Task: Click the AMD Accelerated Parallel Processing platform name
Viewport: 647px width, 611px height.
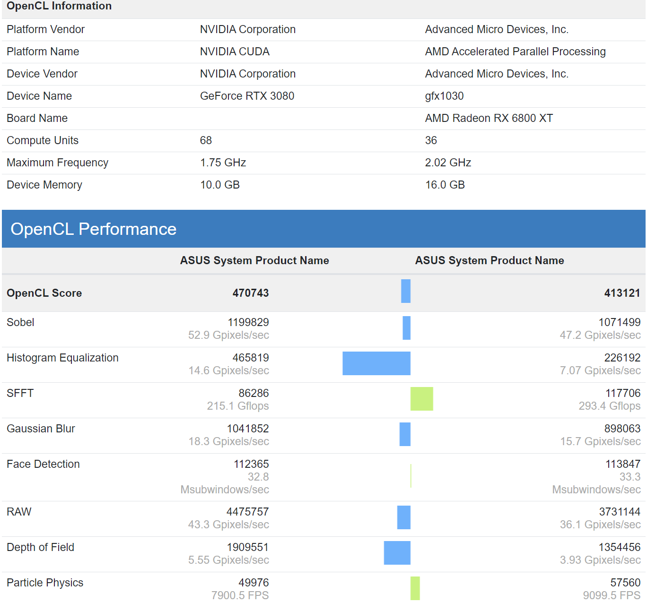Action: [x=515, y=52]
